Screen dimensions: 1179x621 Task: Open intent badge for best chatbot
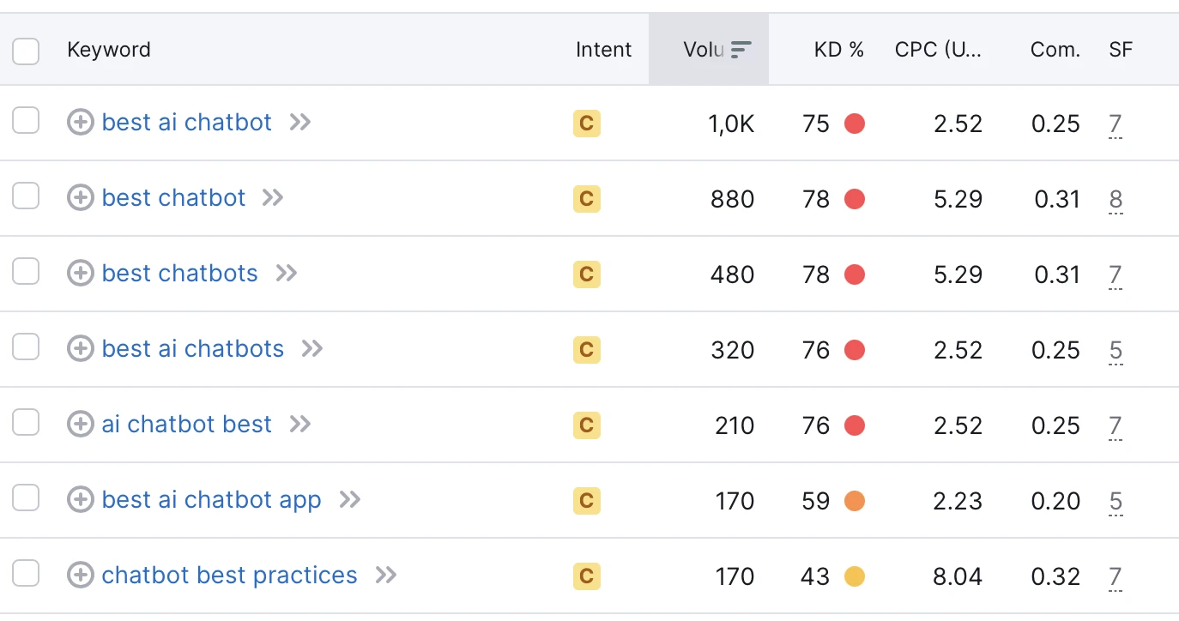coord(587,199)
